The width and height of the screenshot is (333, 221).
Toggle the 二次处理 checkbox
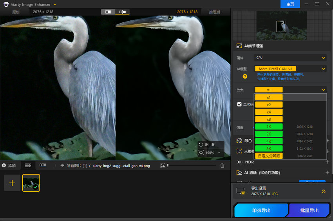239,104
